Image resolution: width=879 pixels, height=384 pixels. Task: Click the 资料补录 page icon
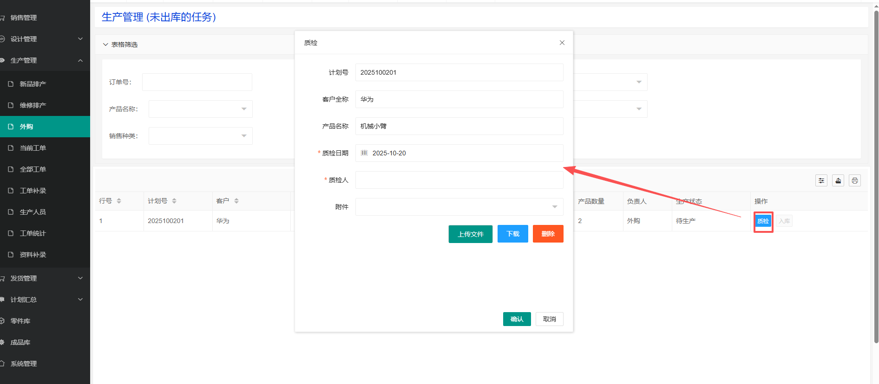11,255
